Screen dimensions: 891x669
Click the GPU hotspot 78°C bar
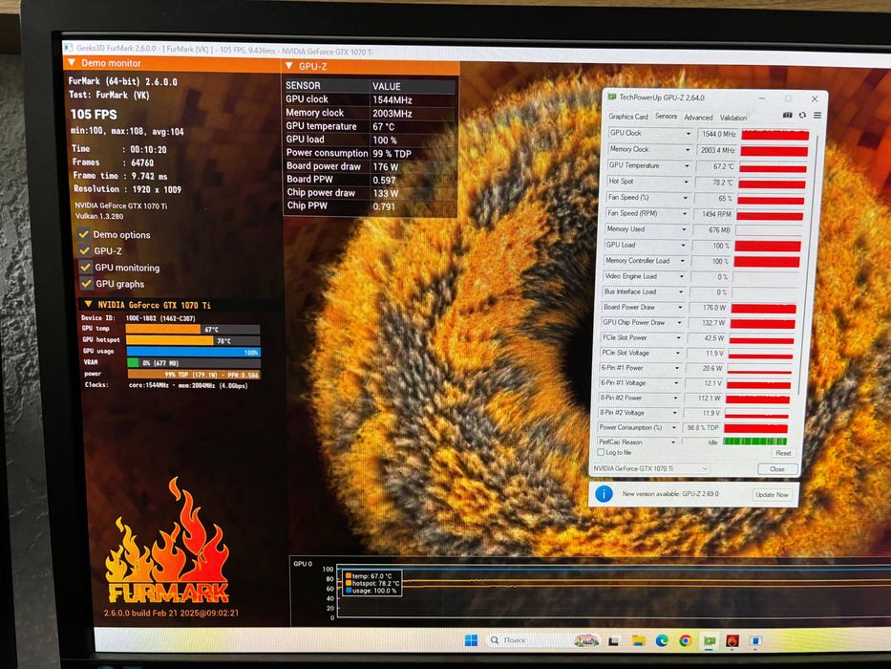[x=193, y=340]
